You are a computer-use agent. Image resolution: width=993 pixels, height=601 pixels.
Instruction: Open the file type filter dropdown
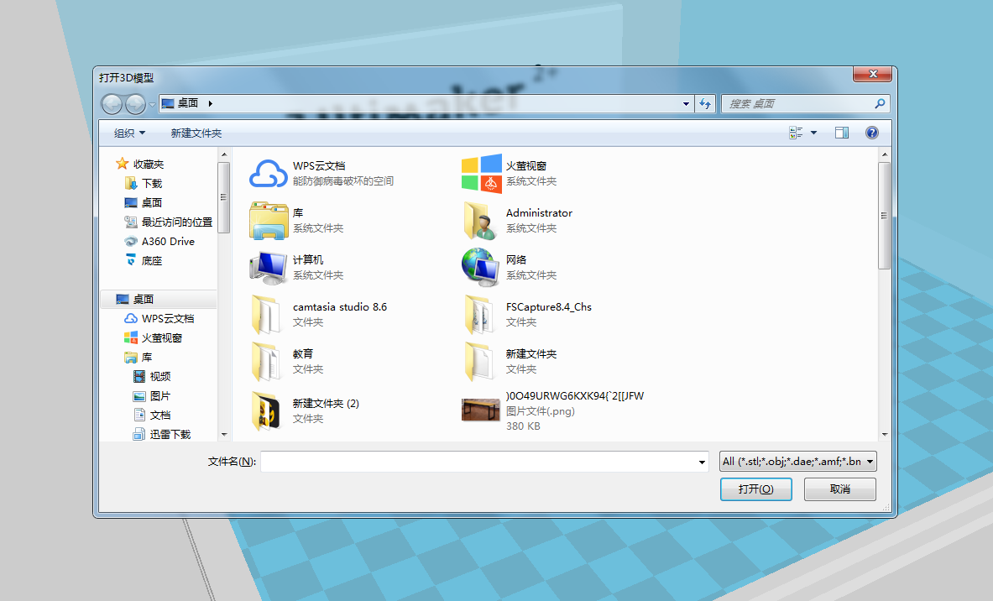point(797,462)
